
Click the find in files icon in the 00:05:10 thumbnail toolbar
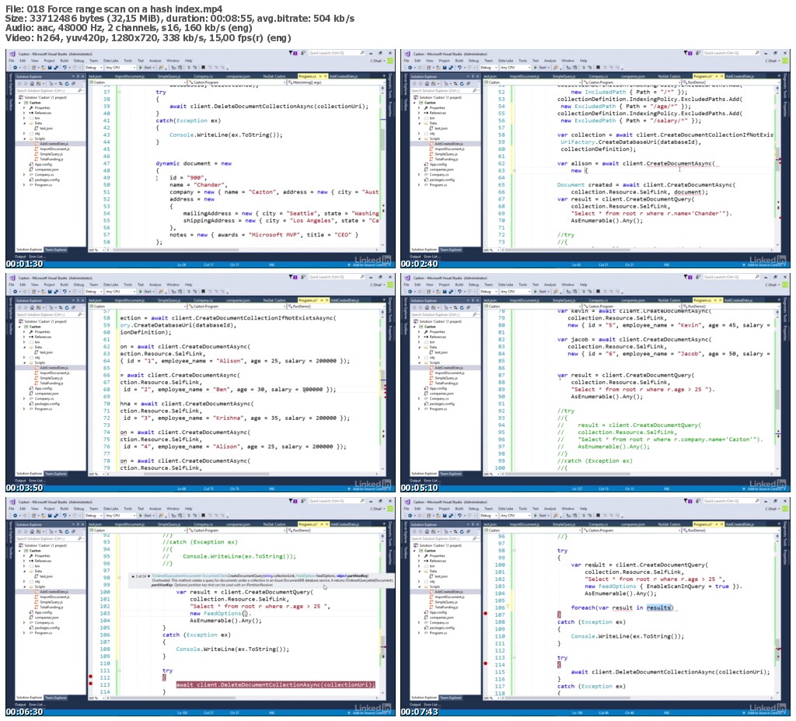pos(556,292)
